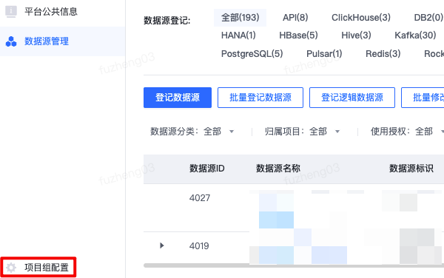Expand the row with ID 4019

tap(161, 245)
